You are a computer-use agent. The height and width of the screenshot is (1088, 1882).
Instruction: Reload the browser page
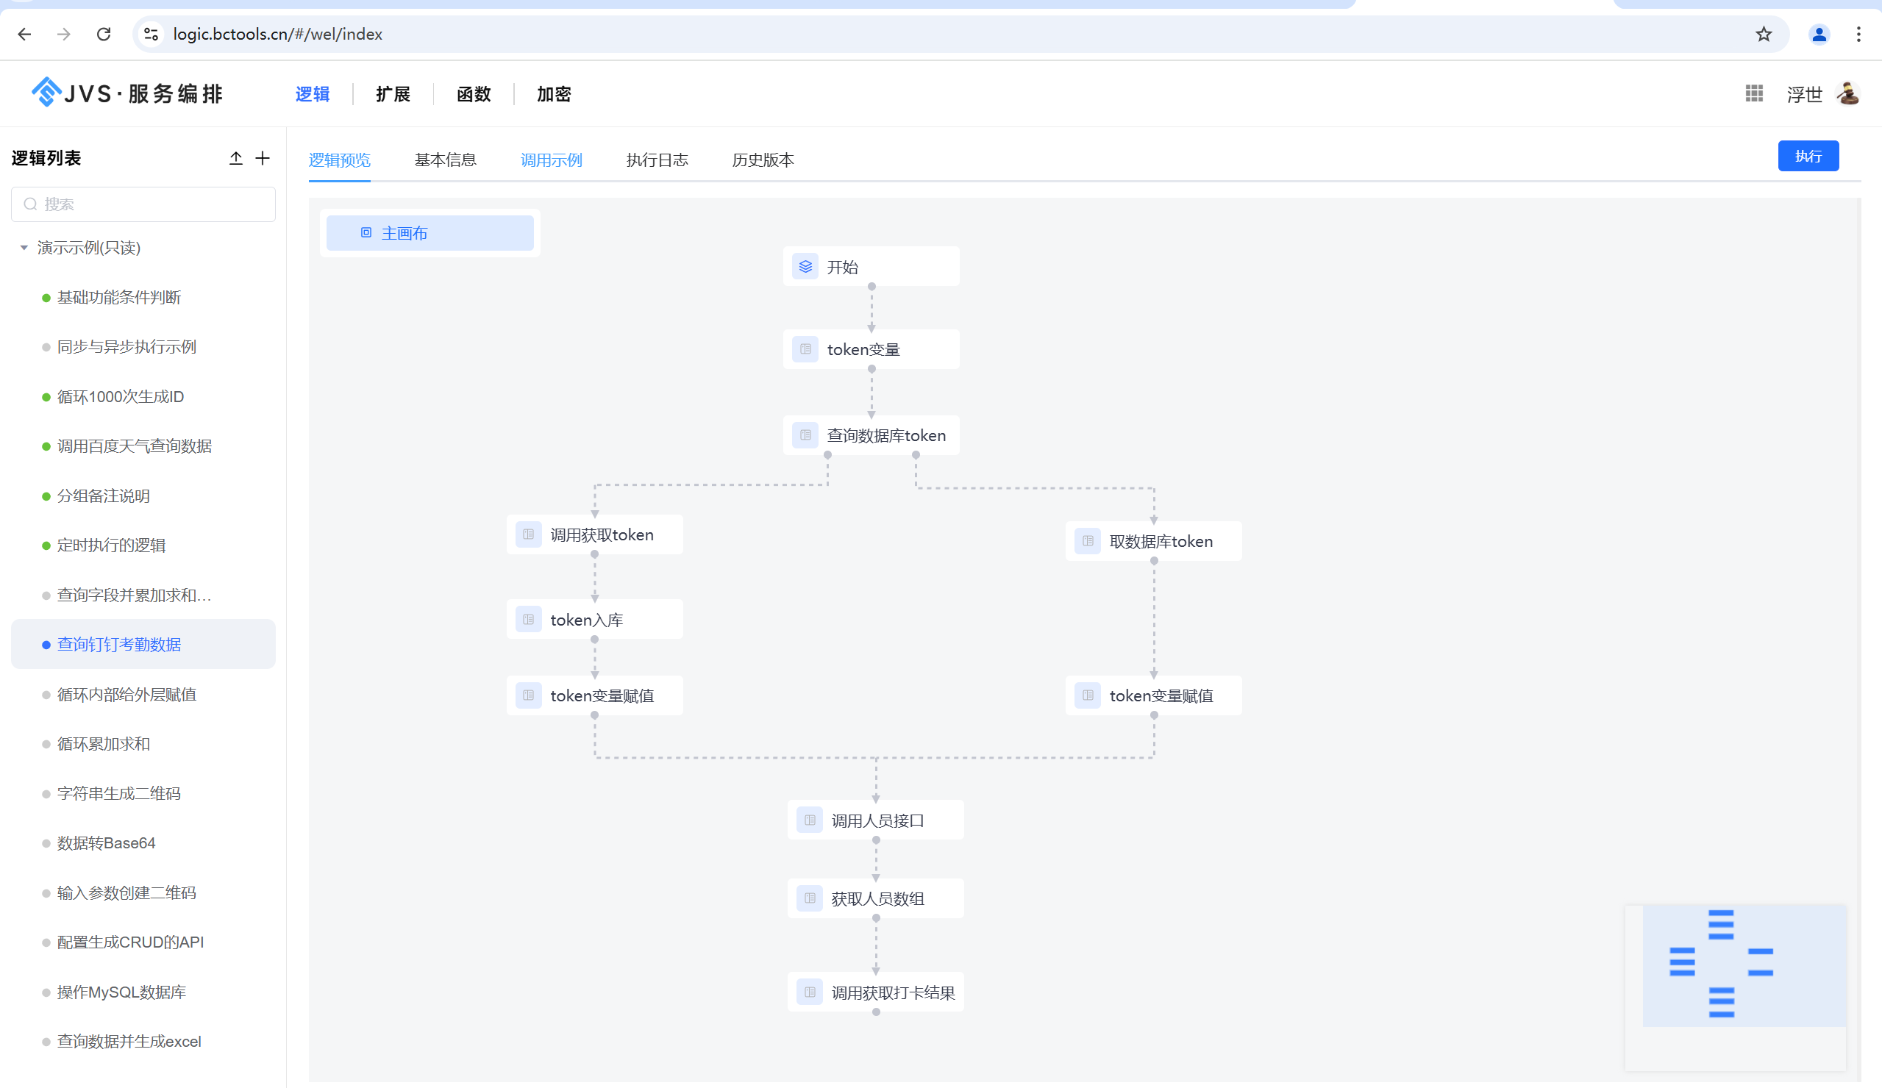[104, 35]
